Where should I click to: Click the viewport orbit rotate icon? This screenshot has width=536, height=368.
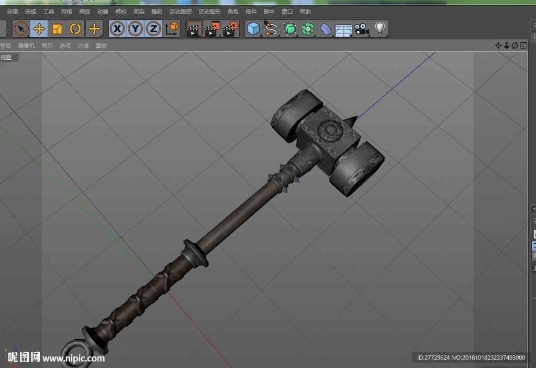point(515,46)
